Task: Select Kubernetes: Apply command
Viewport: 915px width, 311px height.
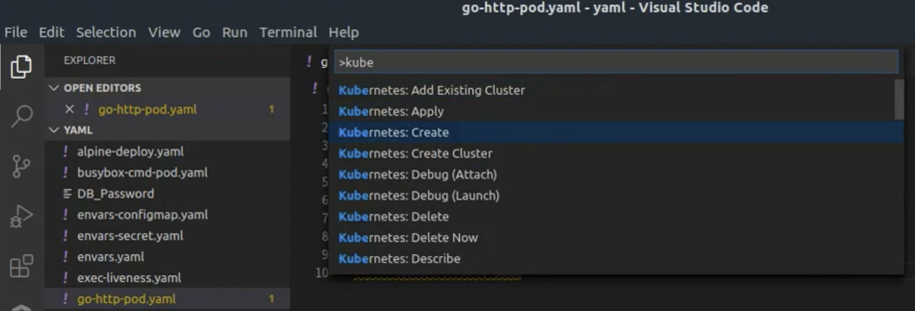Action: pyautogui.click(x=612, y=111)
